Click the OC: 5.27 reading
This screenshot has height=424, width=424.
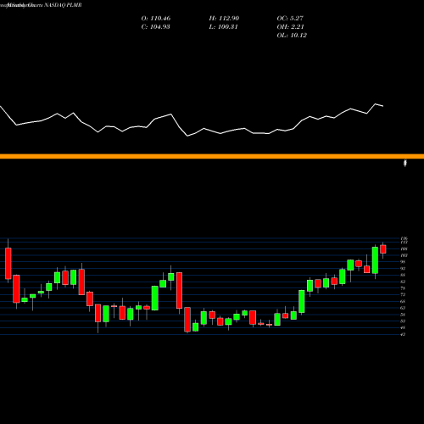pyautogui.click(x=290, y=19)
